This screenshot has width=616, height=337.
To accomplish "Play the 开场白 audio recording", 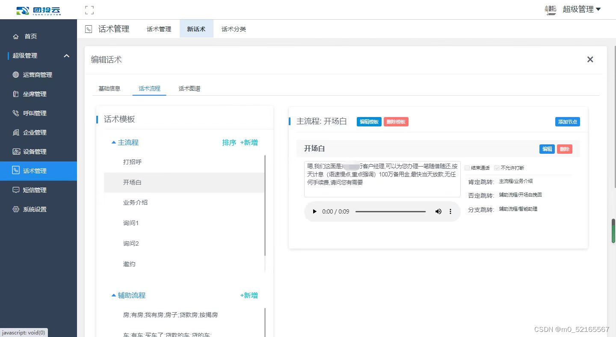I will 315,211.
